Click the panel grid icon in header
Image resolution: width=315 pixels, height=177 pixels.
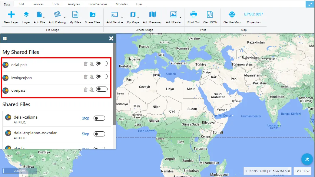[x=5, y=38]
